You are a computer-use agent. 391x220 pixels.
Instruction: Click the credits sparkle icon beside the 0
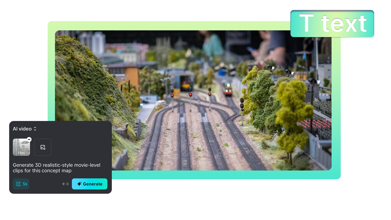63,184
